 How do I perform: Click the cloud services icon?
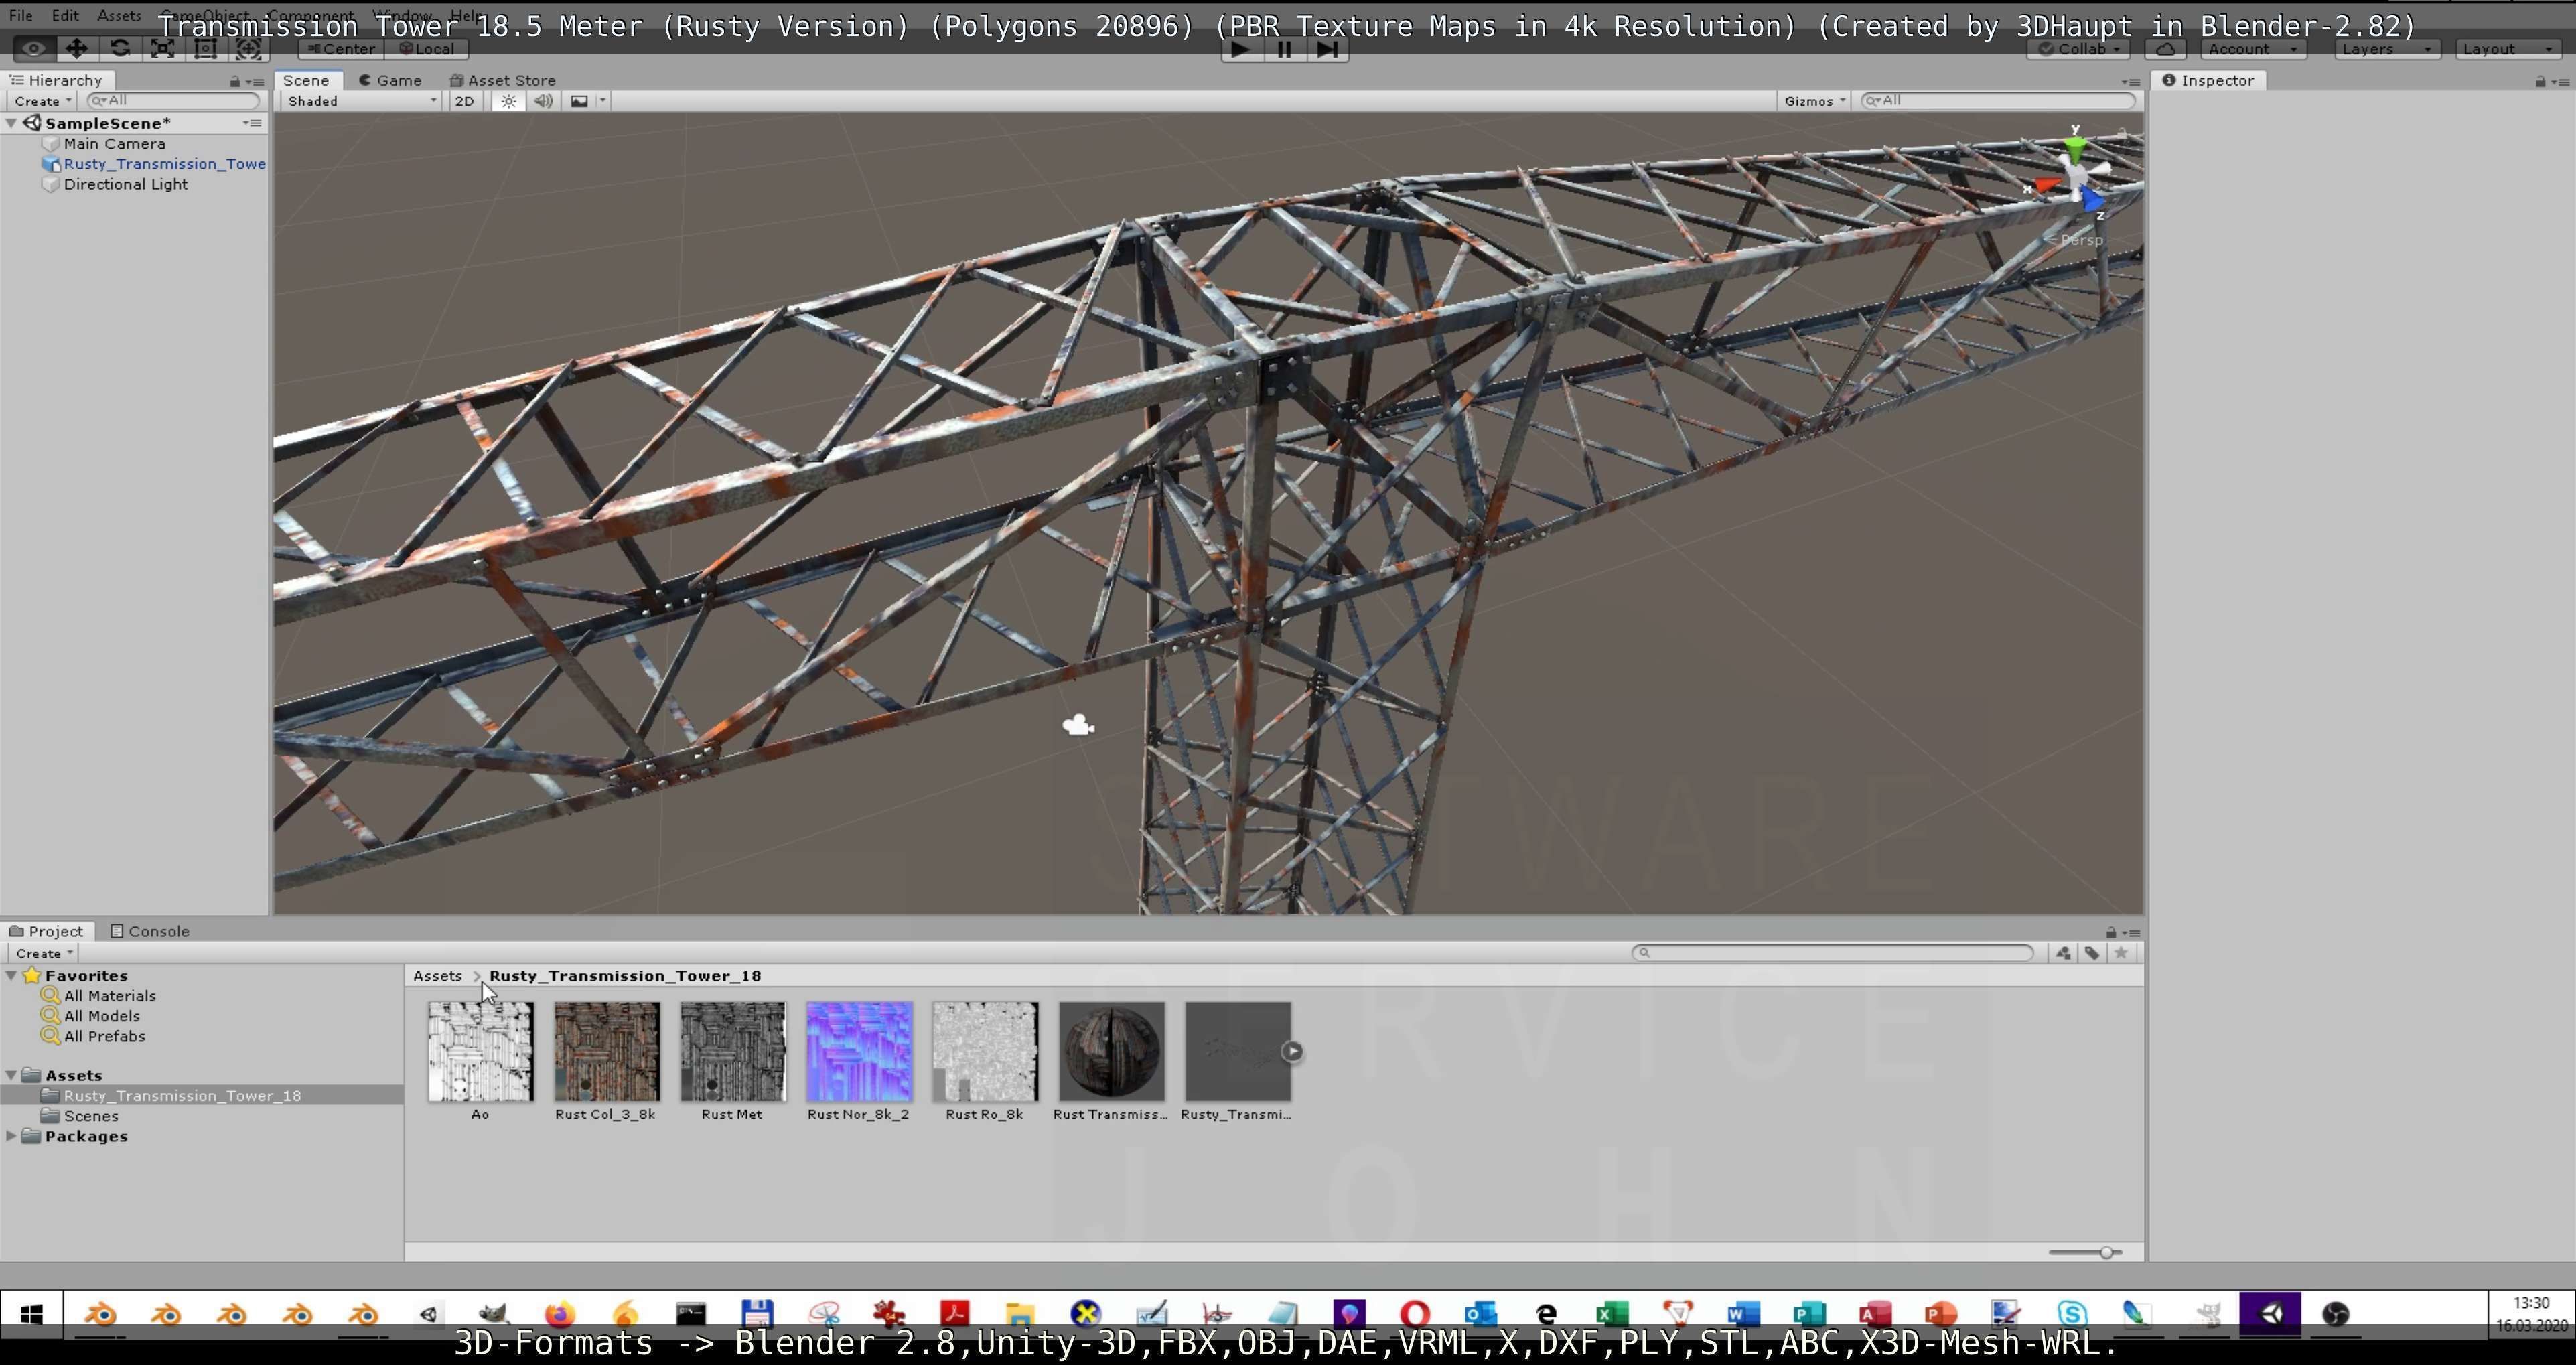[x=2165, y=48]
